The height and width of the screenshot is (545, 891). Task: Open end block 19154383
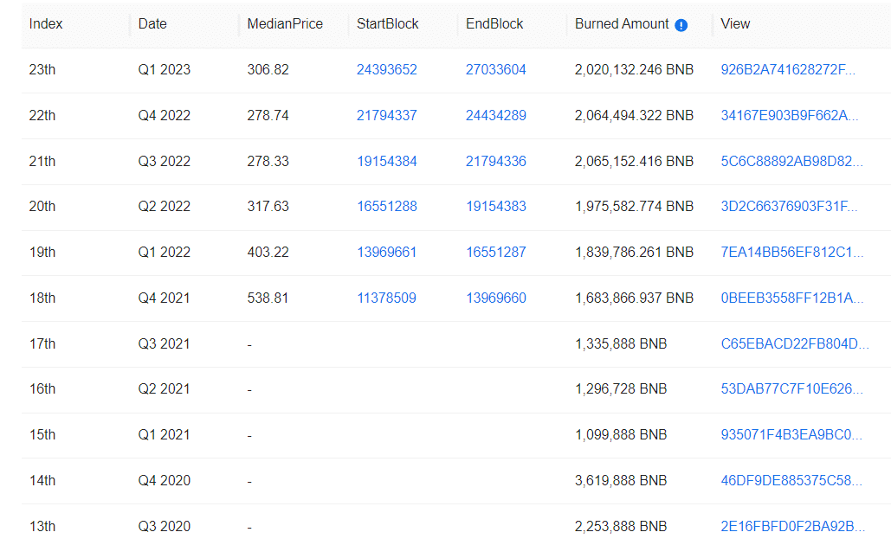[x=495, y=207]
